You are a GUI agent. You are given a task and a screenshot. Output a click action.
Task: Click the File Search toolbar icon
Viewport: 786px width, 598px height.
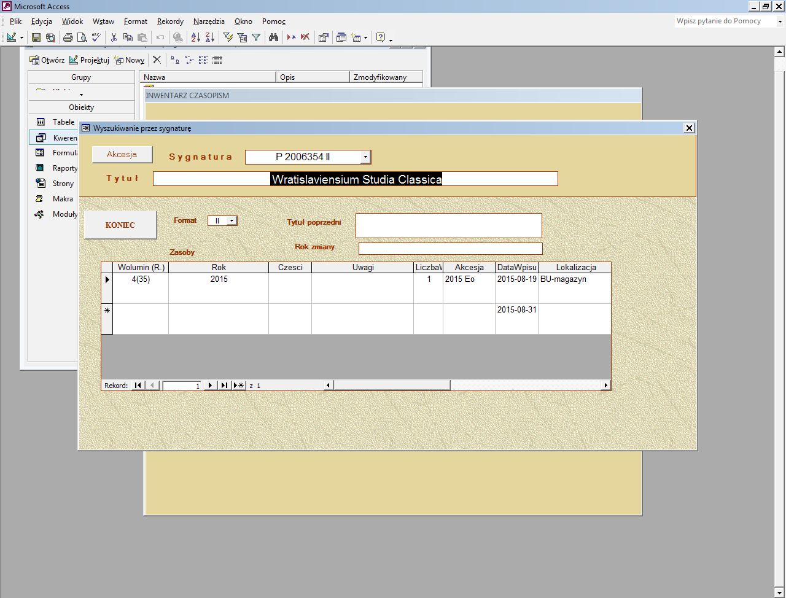[50, 37]
